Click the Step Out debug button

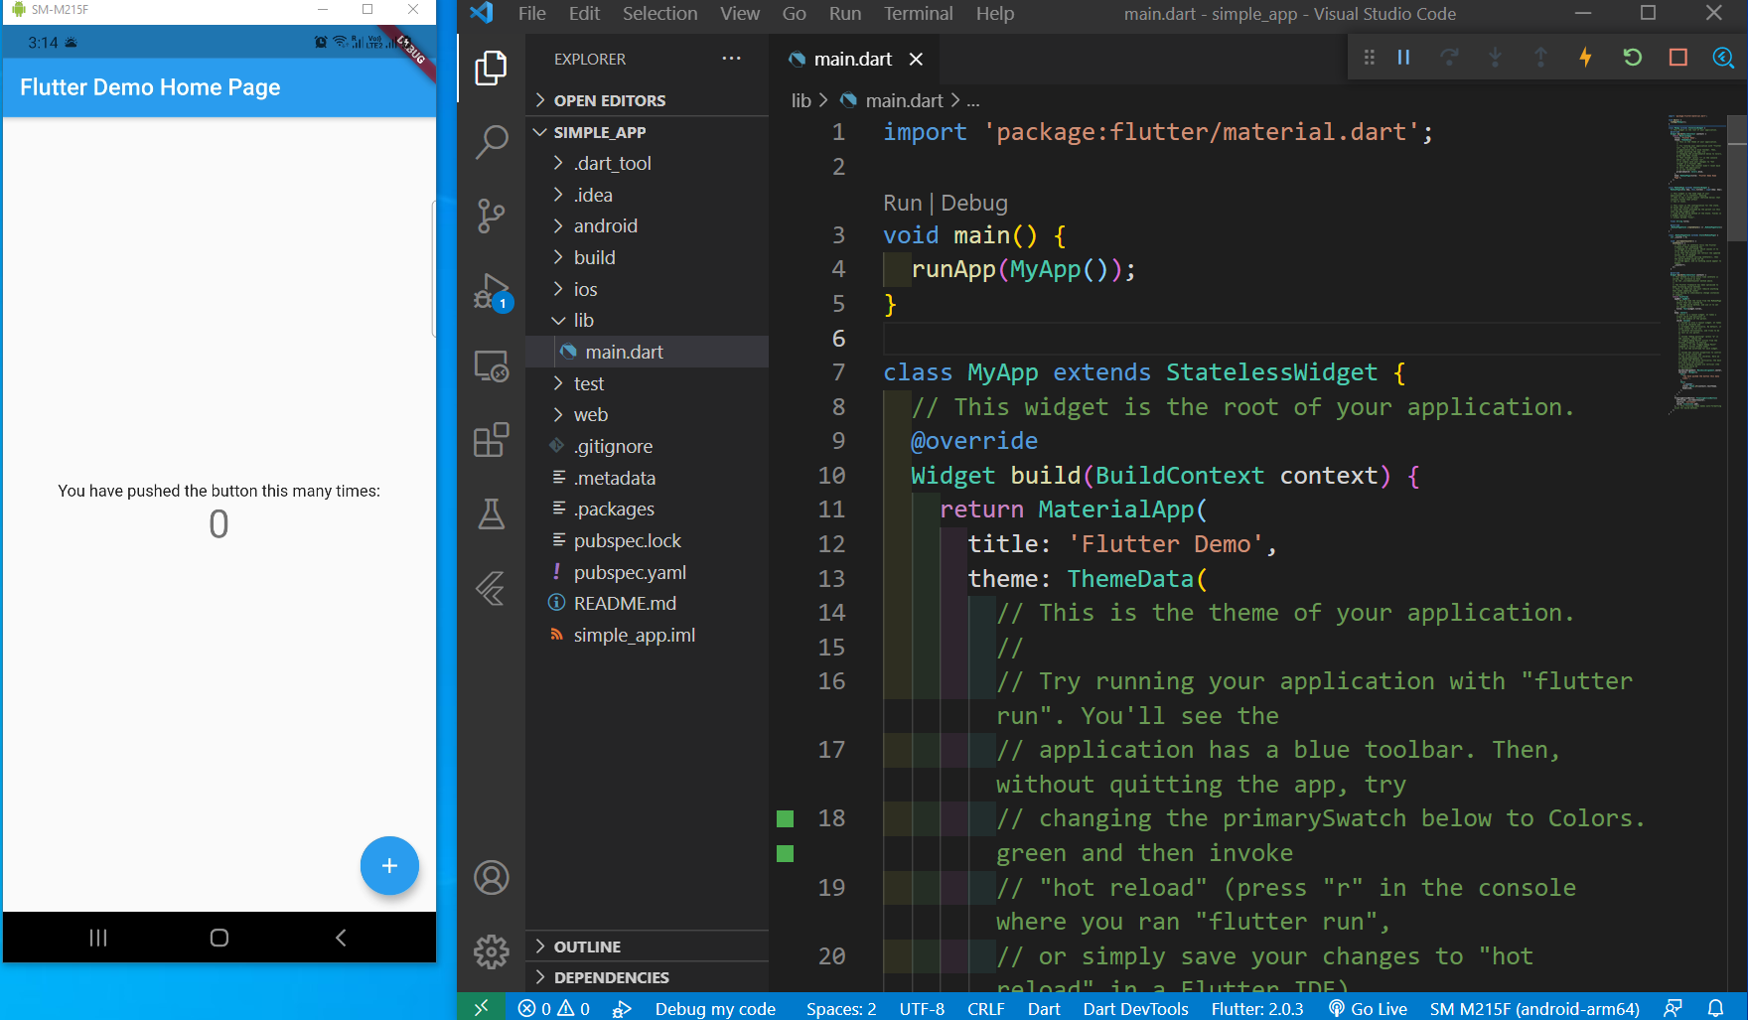pyautogui.click(x=1540, y=58)
